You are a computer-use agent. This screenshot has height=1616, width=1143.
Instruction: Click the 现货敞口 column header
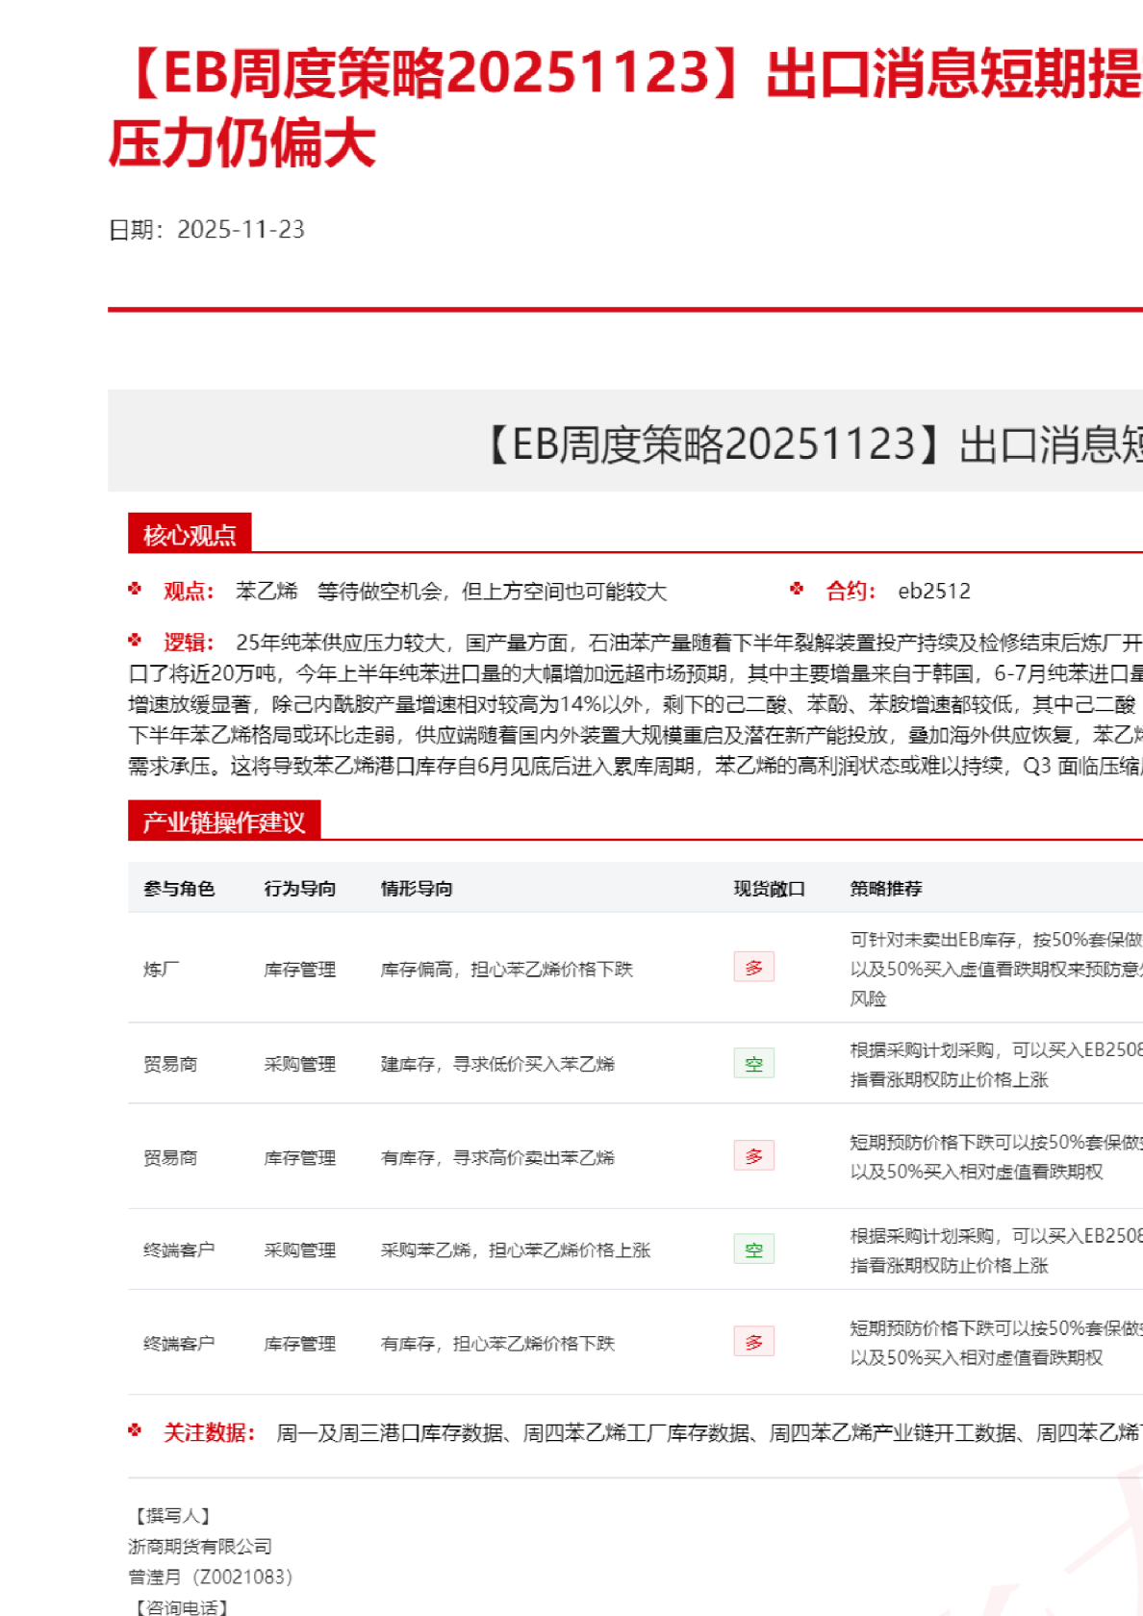point(769,888)
